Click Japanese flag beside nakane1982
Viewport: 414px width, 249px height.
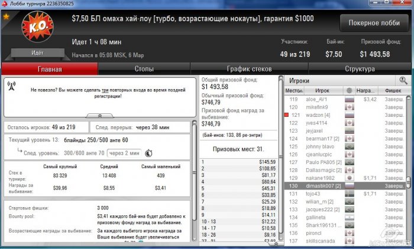[350, 178]
